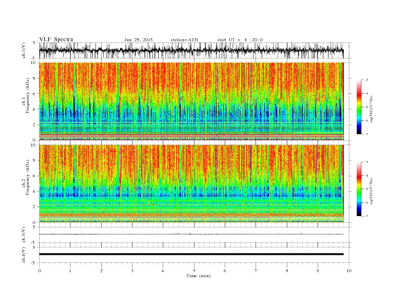This screenshot has height=304, width=393.
Task: Click the "station=ATH" header label
Action: (184, 40)
